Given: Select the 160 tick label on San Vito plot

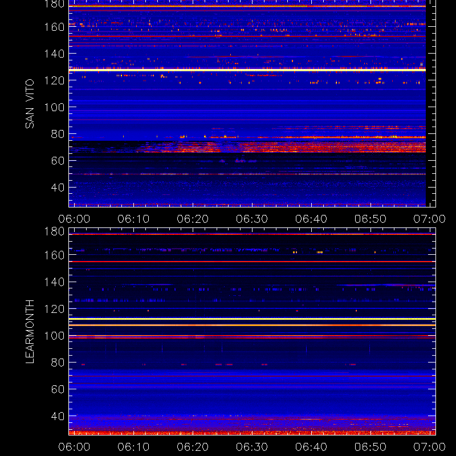Looking at the screenshot, I should tap(54, 27).
